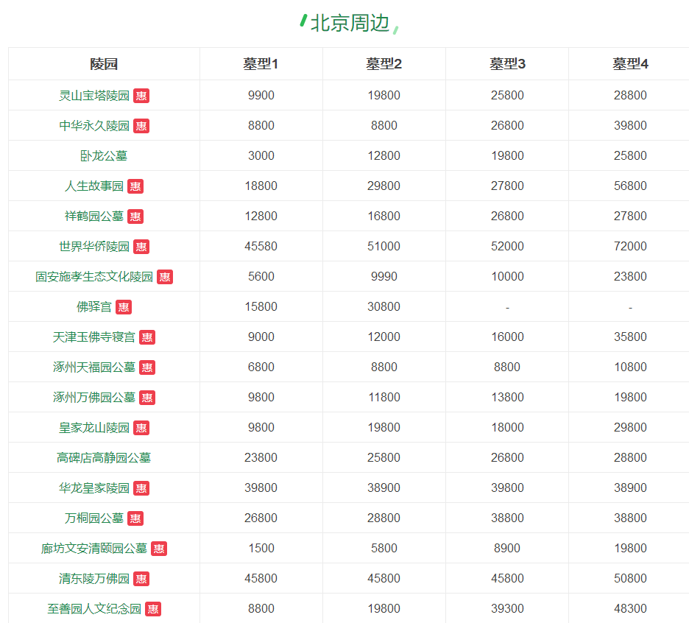
Task: Click the 墓型3 column header
Action: pos(507,64)
